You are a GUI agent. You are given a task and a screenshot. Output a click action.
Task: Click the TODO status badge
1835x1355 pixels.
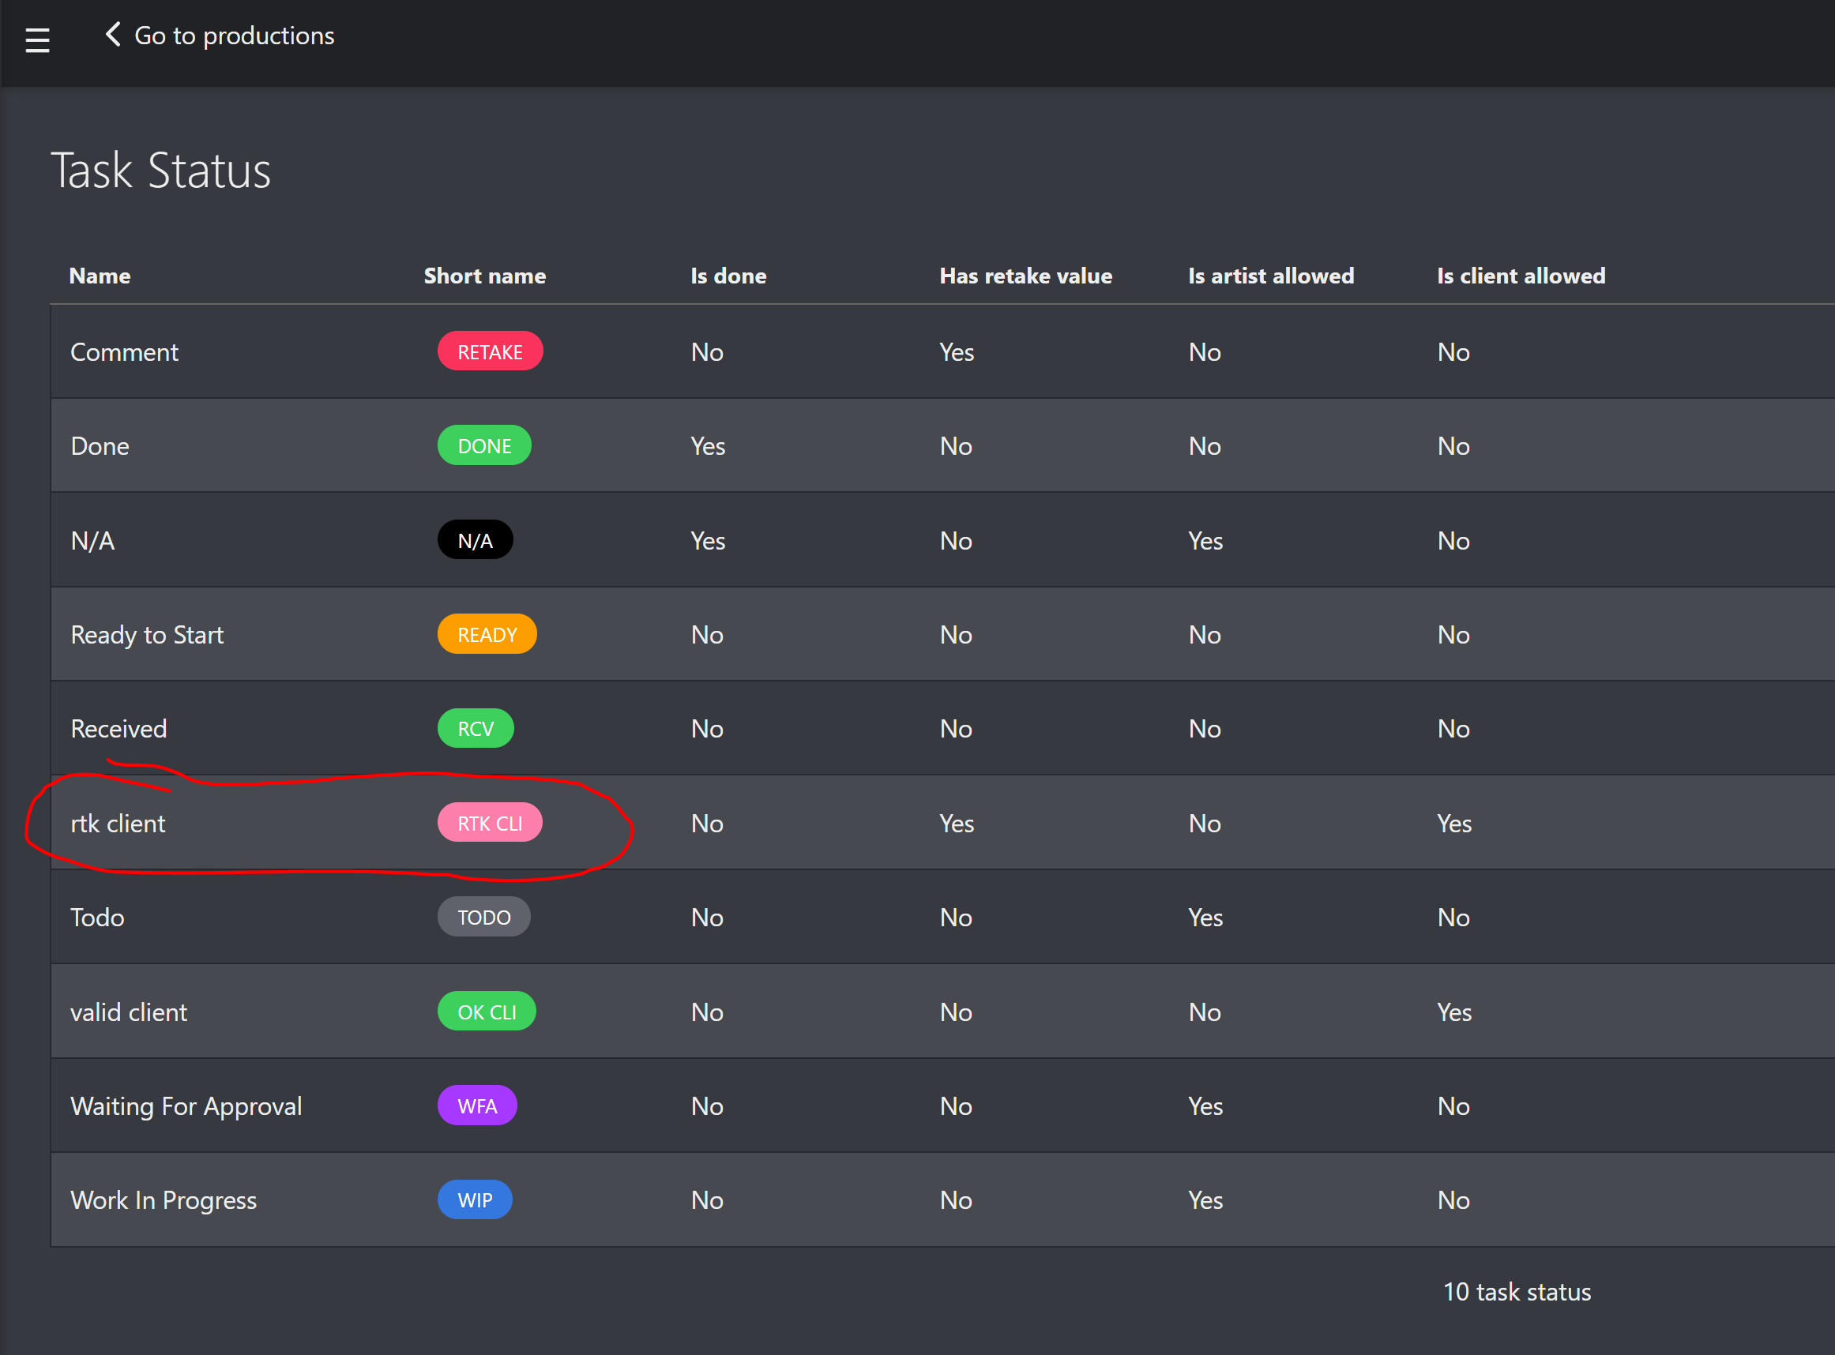[x=483, y=916]
